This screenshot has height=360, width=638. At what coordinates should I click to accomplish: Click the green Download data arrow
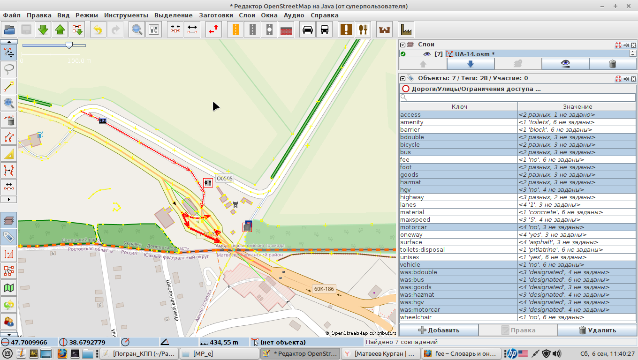(x=43, y=30)
